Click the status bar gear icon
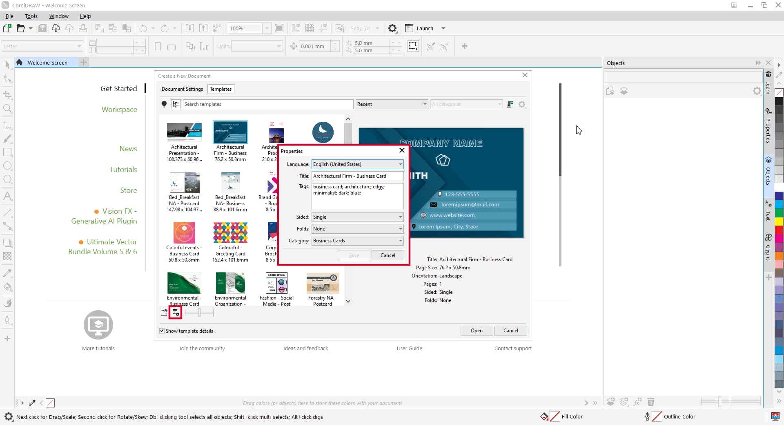Image resolution: width=784 pixels, height=425 pixels. [x=8, y=417]
